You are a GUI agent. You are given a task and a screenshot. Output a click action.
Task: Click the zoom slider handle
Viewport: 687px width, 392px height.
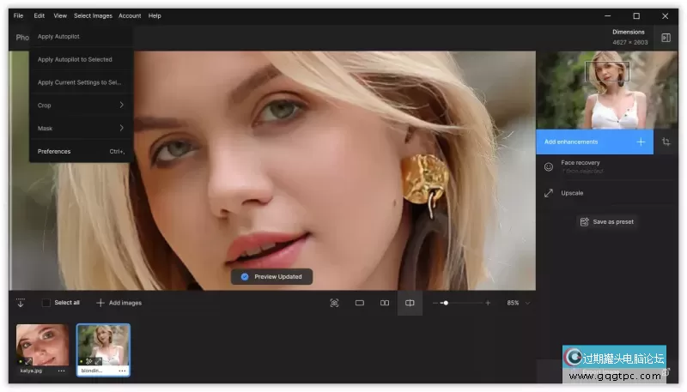446,303
